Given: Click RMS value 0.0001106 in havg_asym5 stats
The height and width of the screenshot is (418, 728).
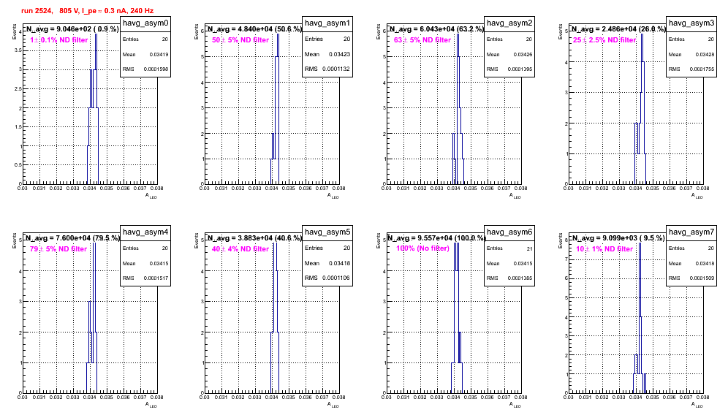Looking at the screenshot, I should tap(336, 278).
